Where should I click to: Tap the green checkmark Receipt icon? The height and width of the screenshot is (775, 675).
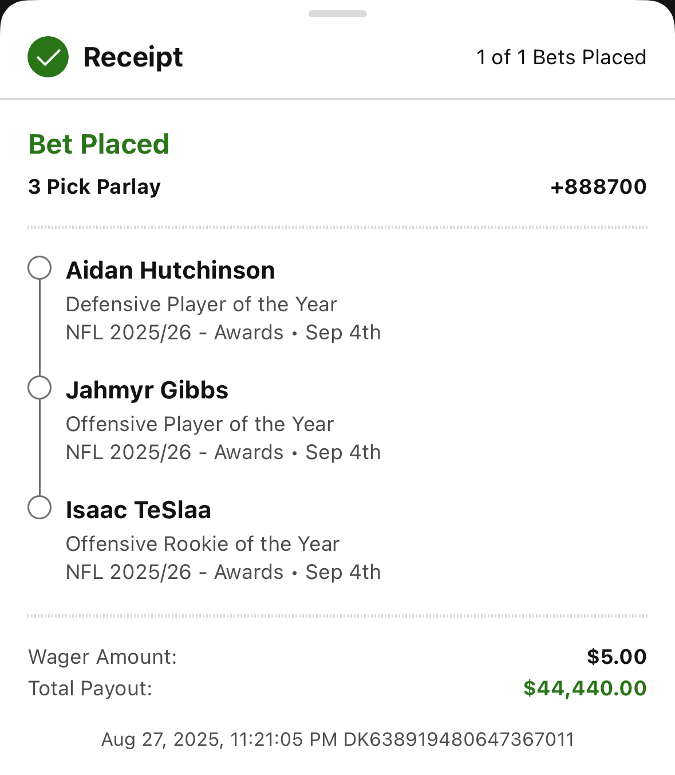point(48,57)
